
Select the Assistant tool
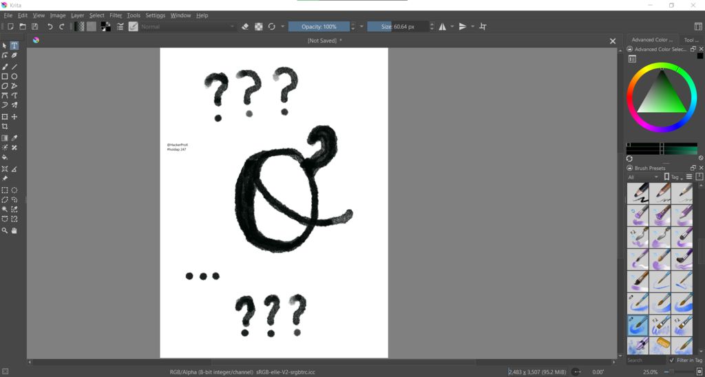click(5, 169)
